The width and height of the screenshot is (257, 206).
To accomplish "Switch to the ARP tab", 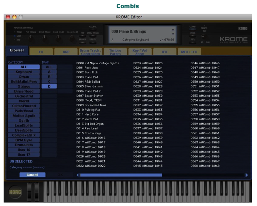I will (x=66, y=52).
